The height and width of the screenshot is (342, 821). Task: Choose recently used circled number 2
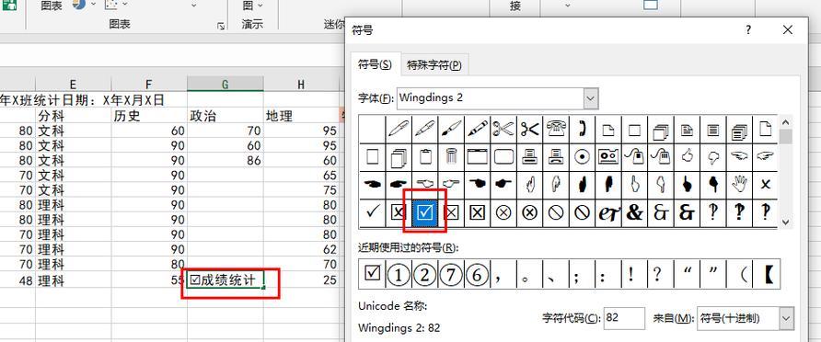coord(424,273)
